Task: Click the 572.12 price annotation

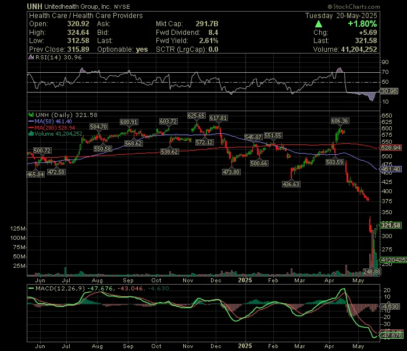Action: tap(205, 142)
